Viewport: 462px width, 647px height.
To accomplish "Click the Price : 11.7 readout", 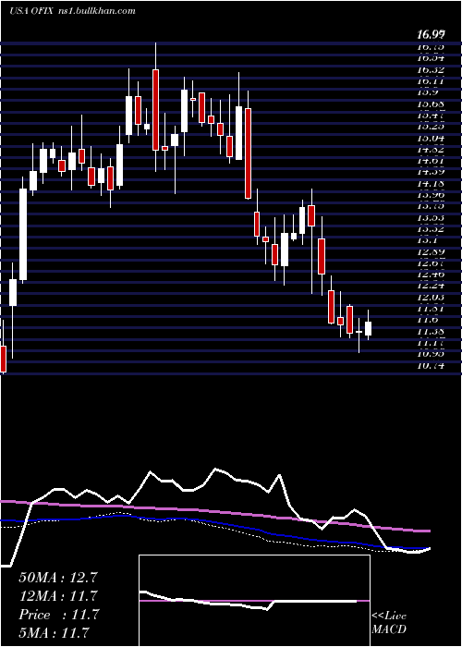I will point(58,615).
